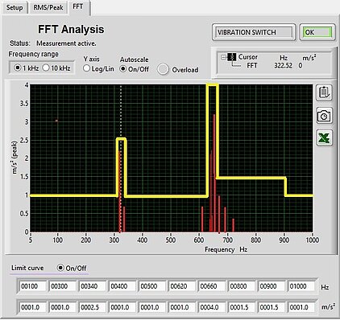Viewport: 340px width, 320px height.
Task: Edit the 00660 Hz limit field
Action: (x=211, y=286)
